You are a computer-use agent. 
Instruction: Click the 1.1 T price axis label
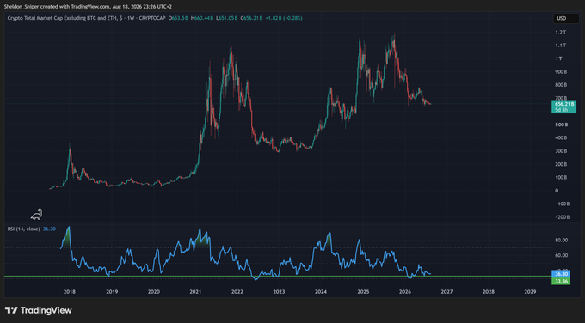tap(560, 46)
